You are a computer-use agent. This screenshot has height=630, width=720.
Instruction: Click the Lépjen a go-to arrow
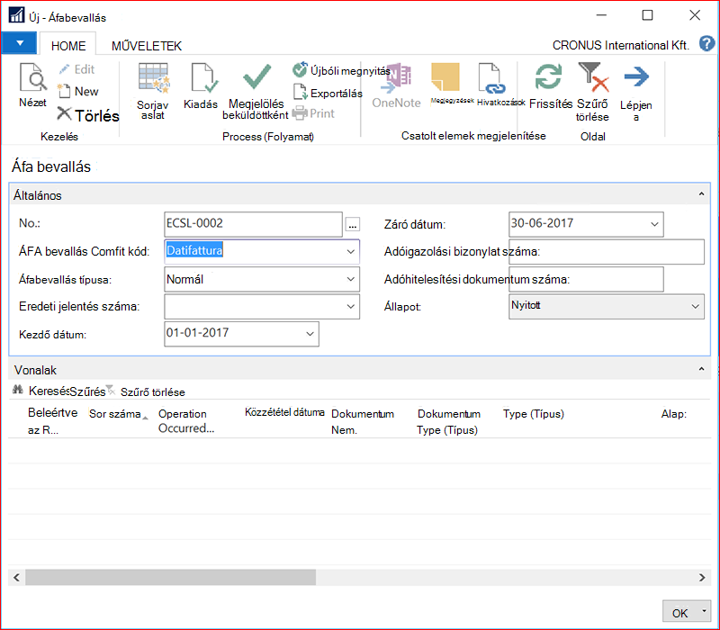point(636,76)
